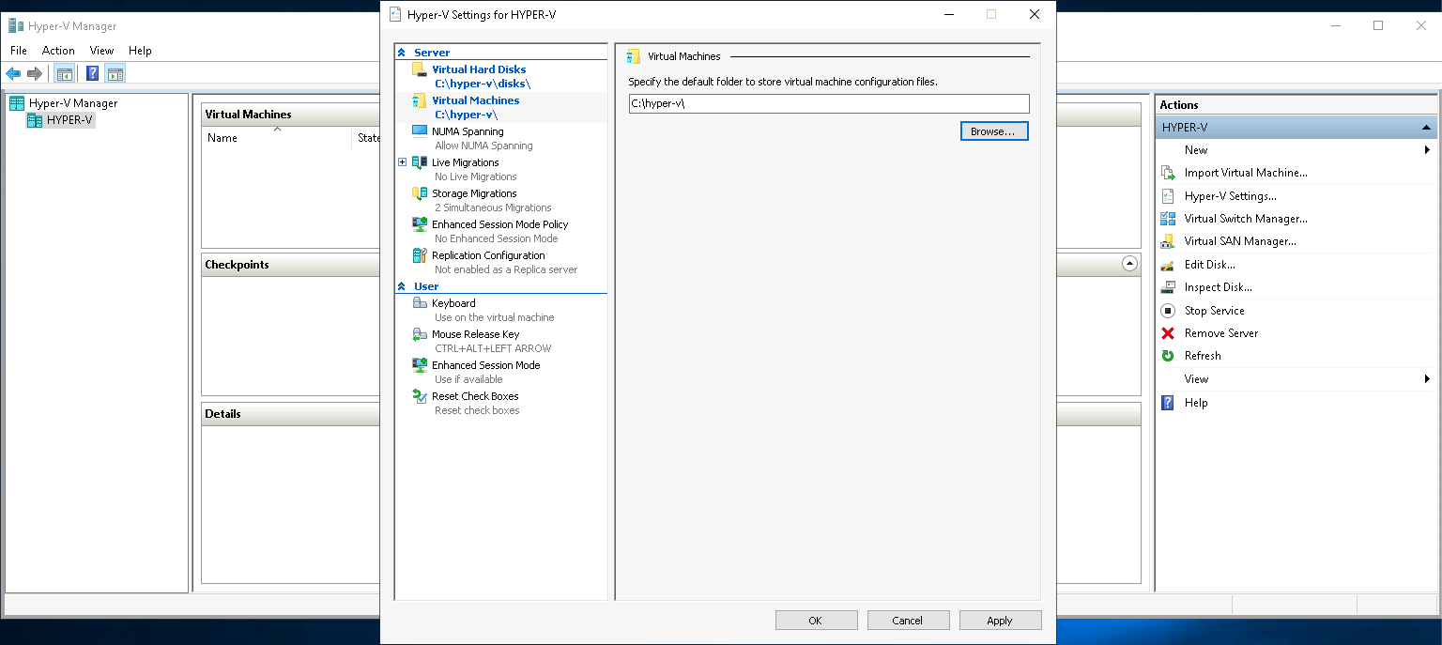Click the Storage Migrations icon

coord(420,193)
